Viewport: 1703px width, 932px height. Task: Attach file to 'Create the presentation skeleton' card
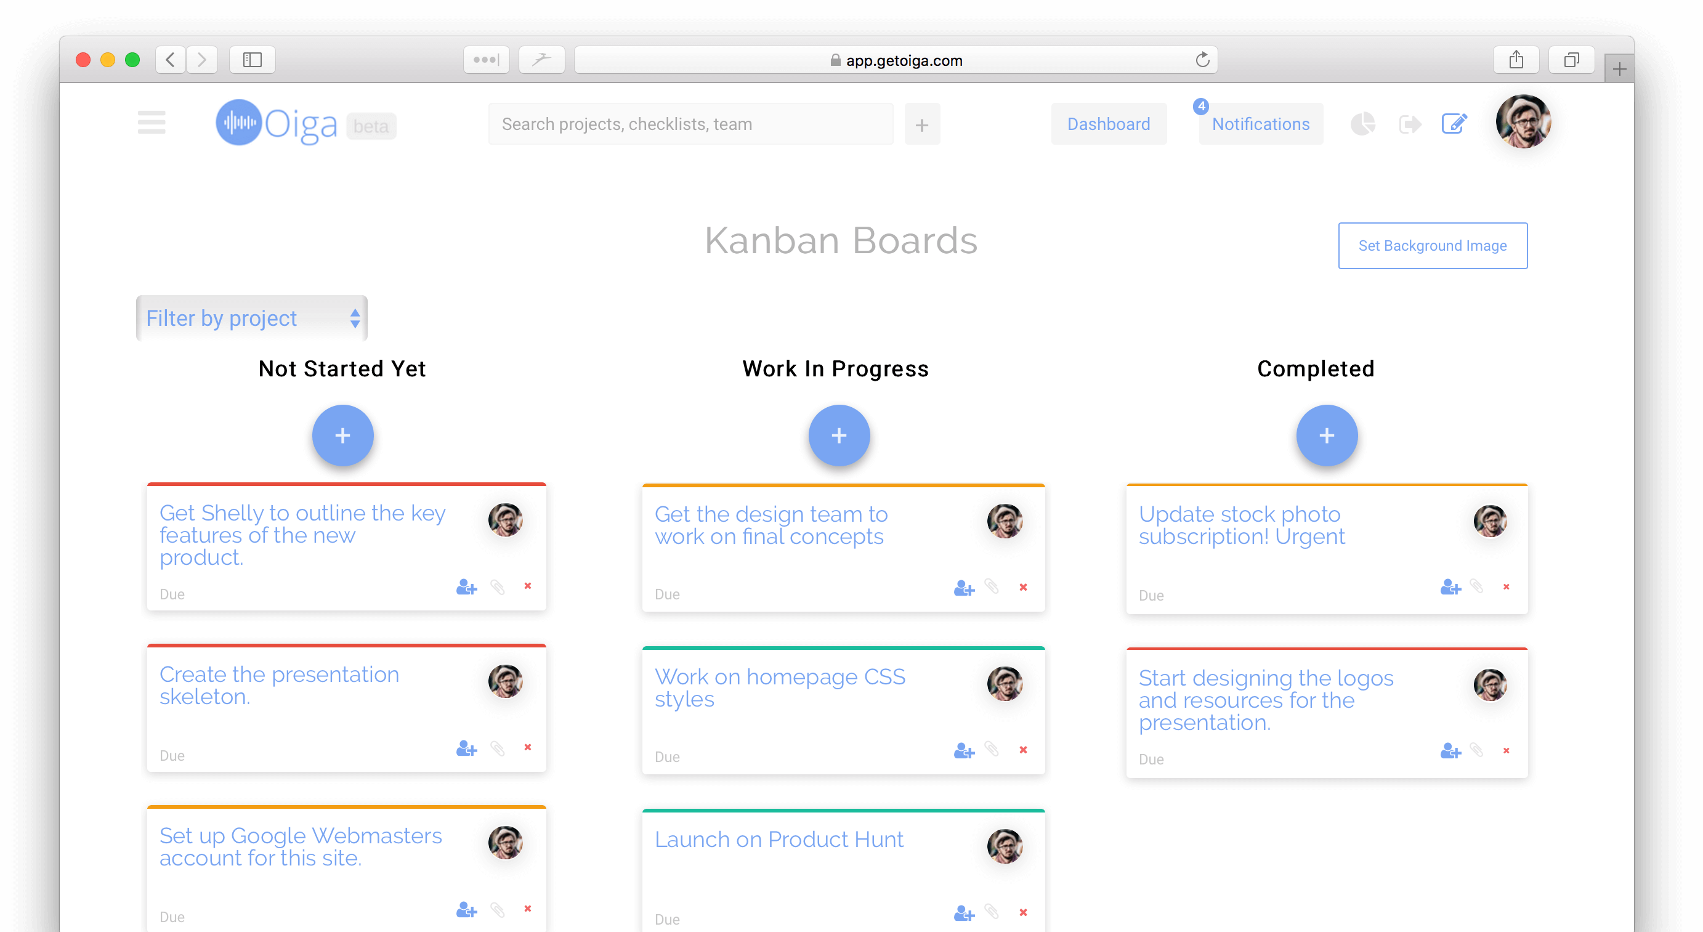click(x=498, y=748)
